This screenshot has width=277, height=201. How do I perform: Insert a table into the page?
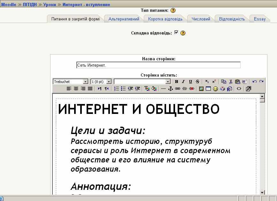coord(208,89)
